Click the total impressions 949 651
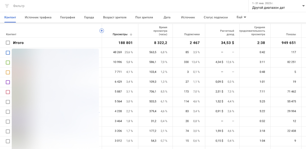The image size is (306, 149). (289, 43)
